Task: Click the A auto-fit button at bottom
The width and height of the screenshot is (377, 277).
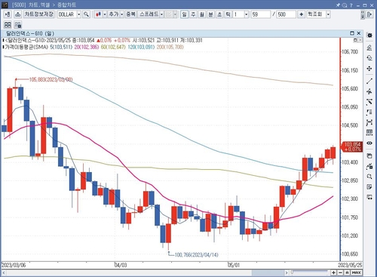Action: tap(347, 272)
